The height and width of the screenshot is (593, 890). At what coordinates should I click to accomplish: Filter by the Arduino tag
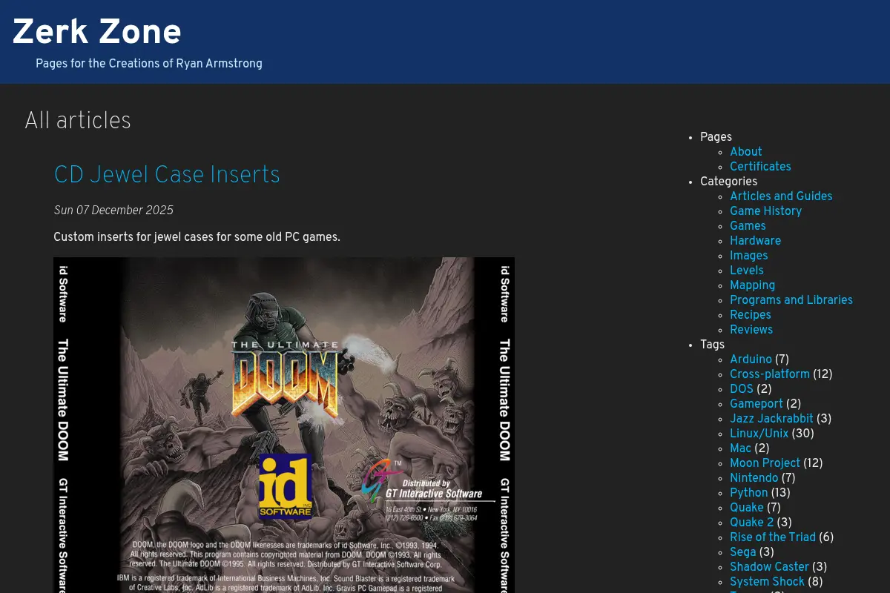[x=751, y=360]
